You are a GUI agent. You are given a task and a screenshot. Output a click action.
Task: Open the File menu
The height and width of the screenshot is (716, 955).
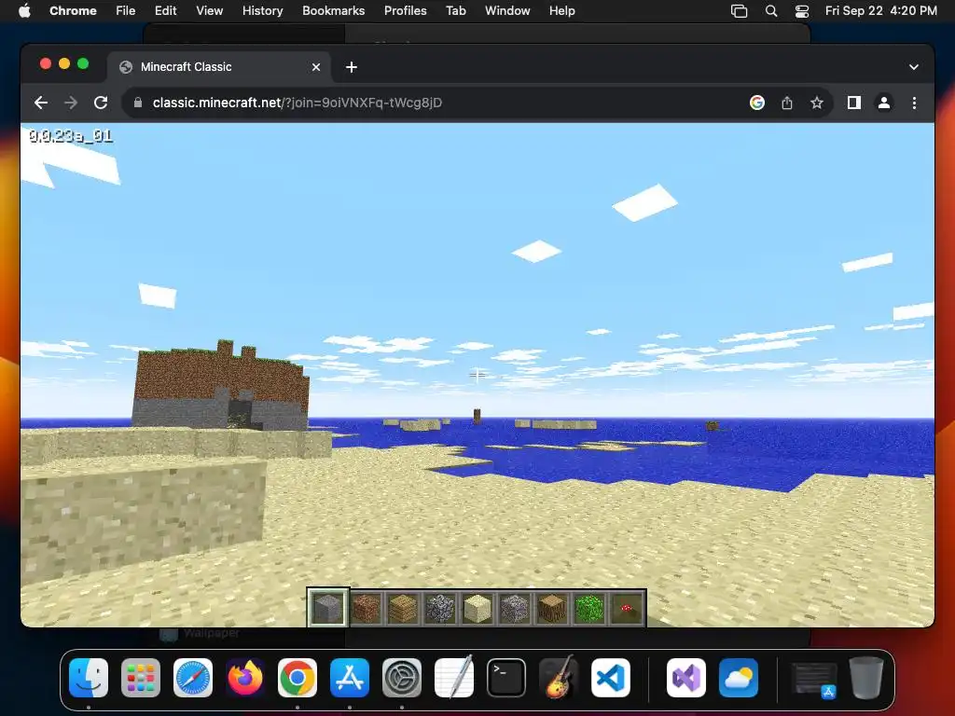(x=126, y=11)
